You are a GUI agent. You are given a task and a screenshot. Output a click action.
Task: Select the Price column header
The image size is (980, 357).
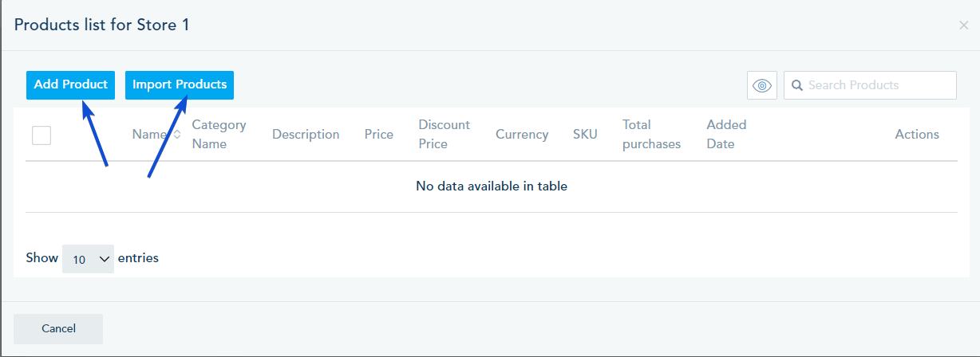(379, 135)
